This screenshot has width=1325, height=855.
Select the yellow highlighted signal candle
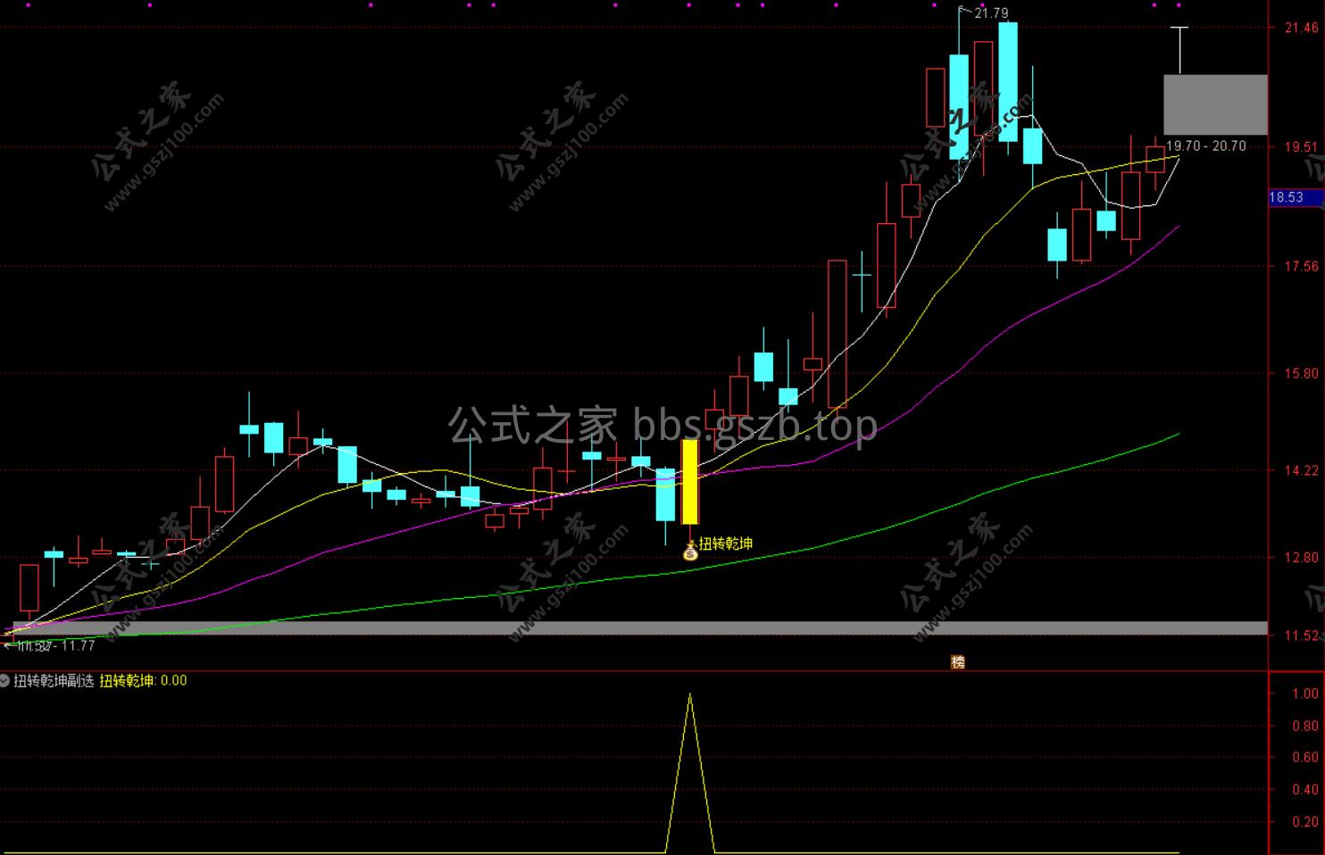tap(690, 481)
